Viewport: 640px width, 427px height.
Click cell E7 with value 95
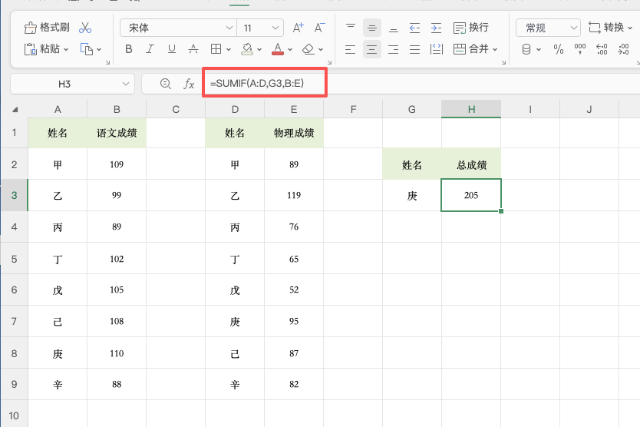(294, 321)
